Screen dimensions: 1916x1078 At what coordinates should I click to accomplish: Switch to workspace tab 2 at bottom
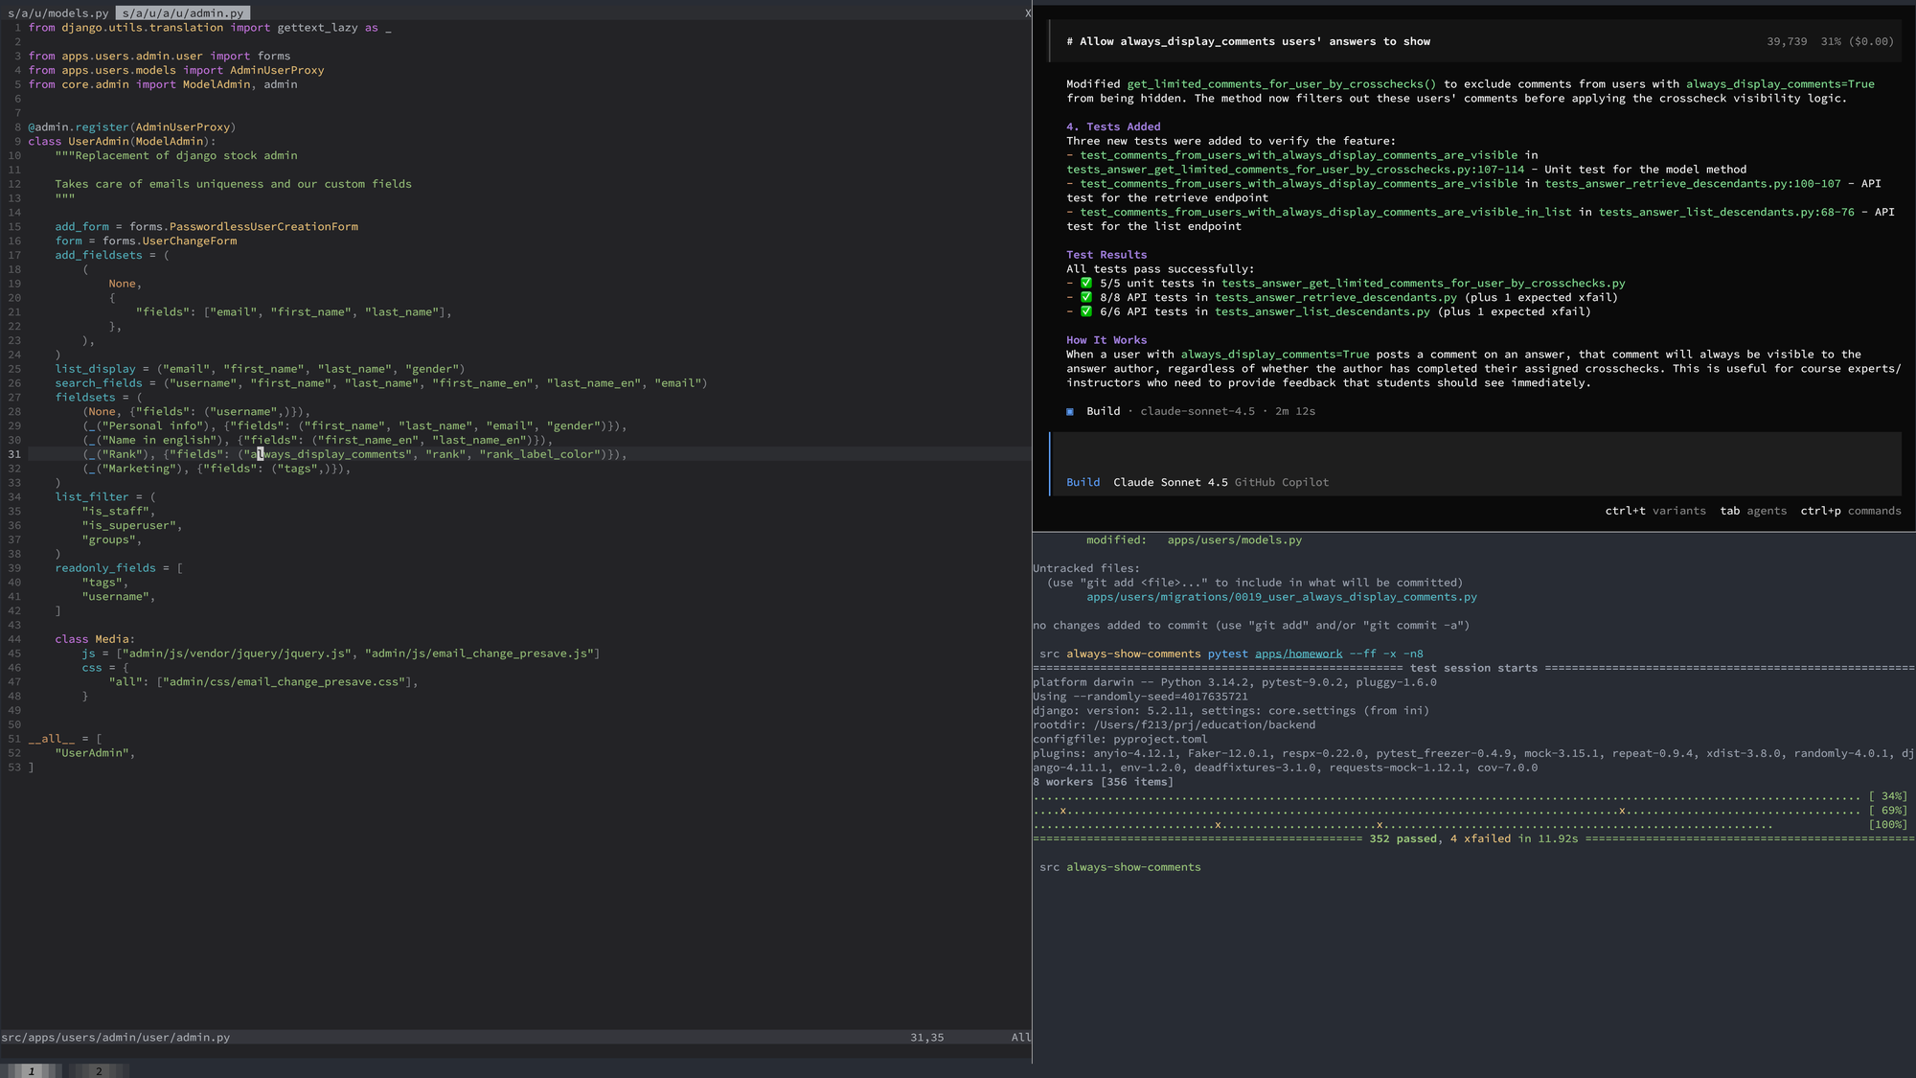click(x=99, y=1070)
